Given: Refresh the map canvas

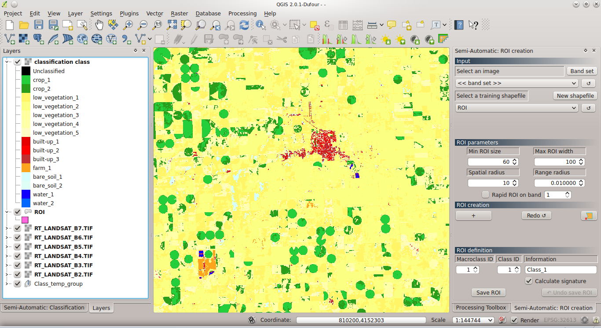Looking at the screenshot, I should 244,25.
